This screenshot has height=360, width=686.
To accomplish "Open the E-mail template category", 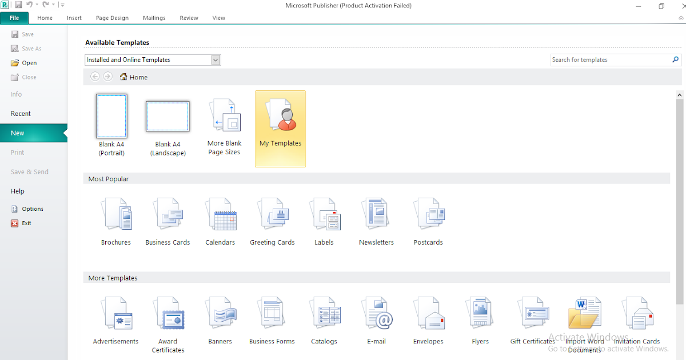I will pyautogui.click(x=376, y=321).
